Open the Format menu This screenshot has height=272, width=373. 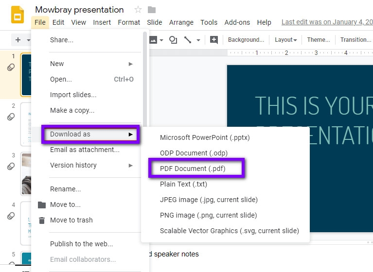[x=129, y=22]
